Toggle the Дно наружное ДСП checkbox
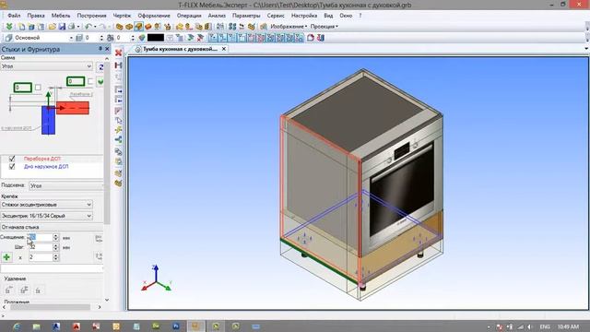 point(12,166)
